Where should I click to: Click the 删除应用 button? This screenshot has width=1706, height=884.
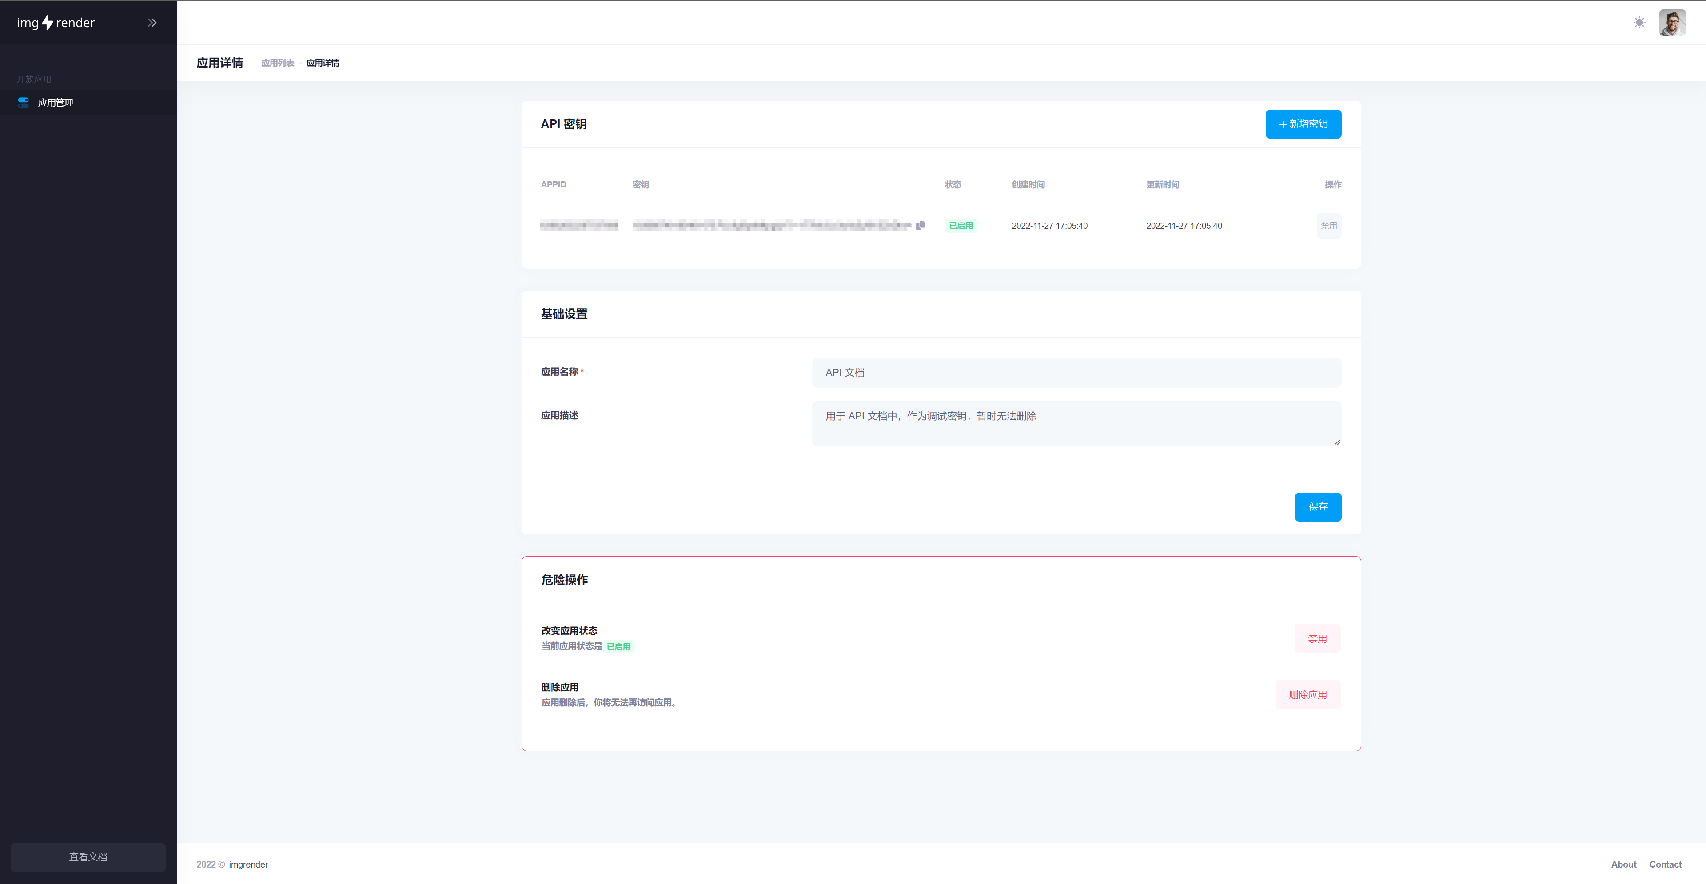point(1307,695)
